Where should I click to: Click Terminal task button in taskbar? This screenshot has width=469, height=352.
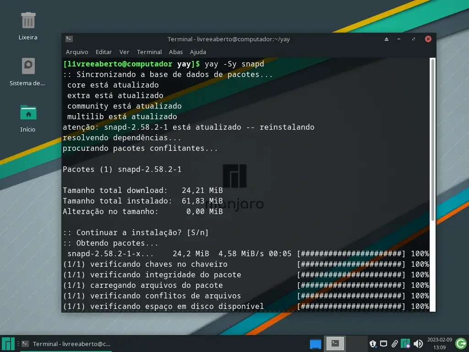(66, 344)
